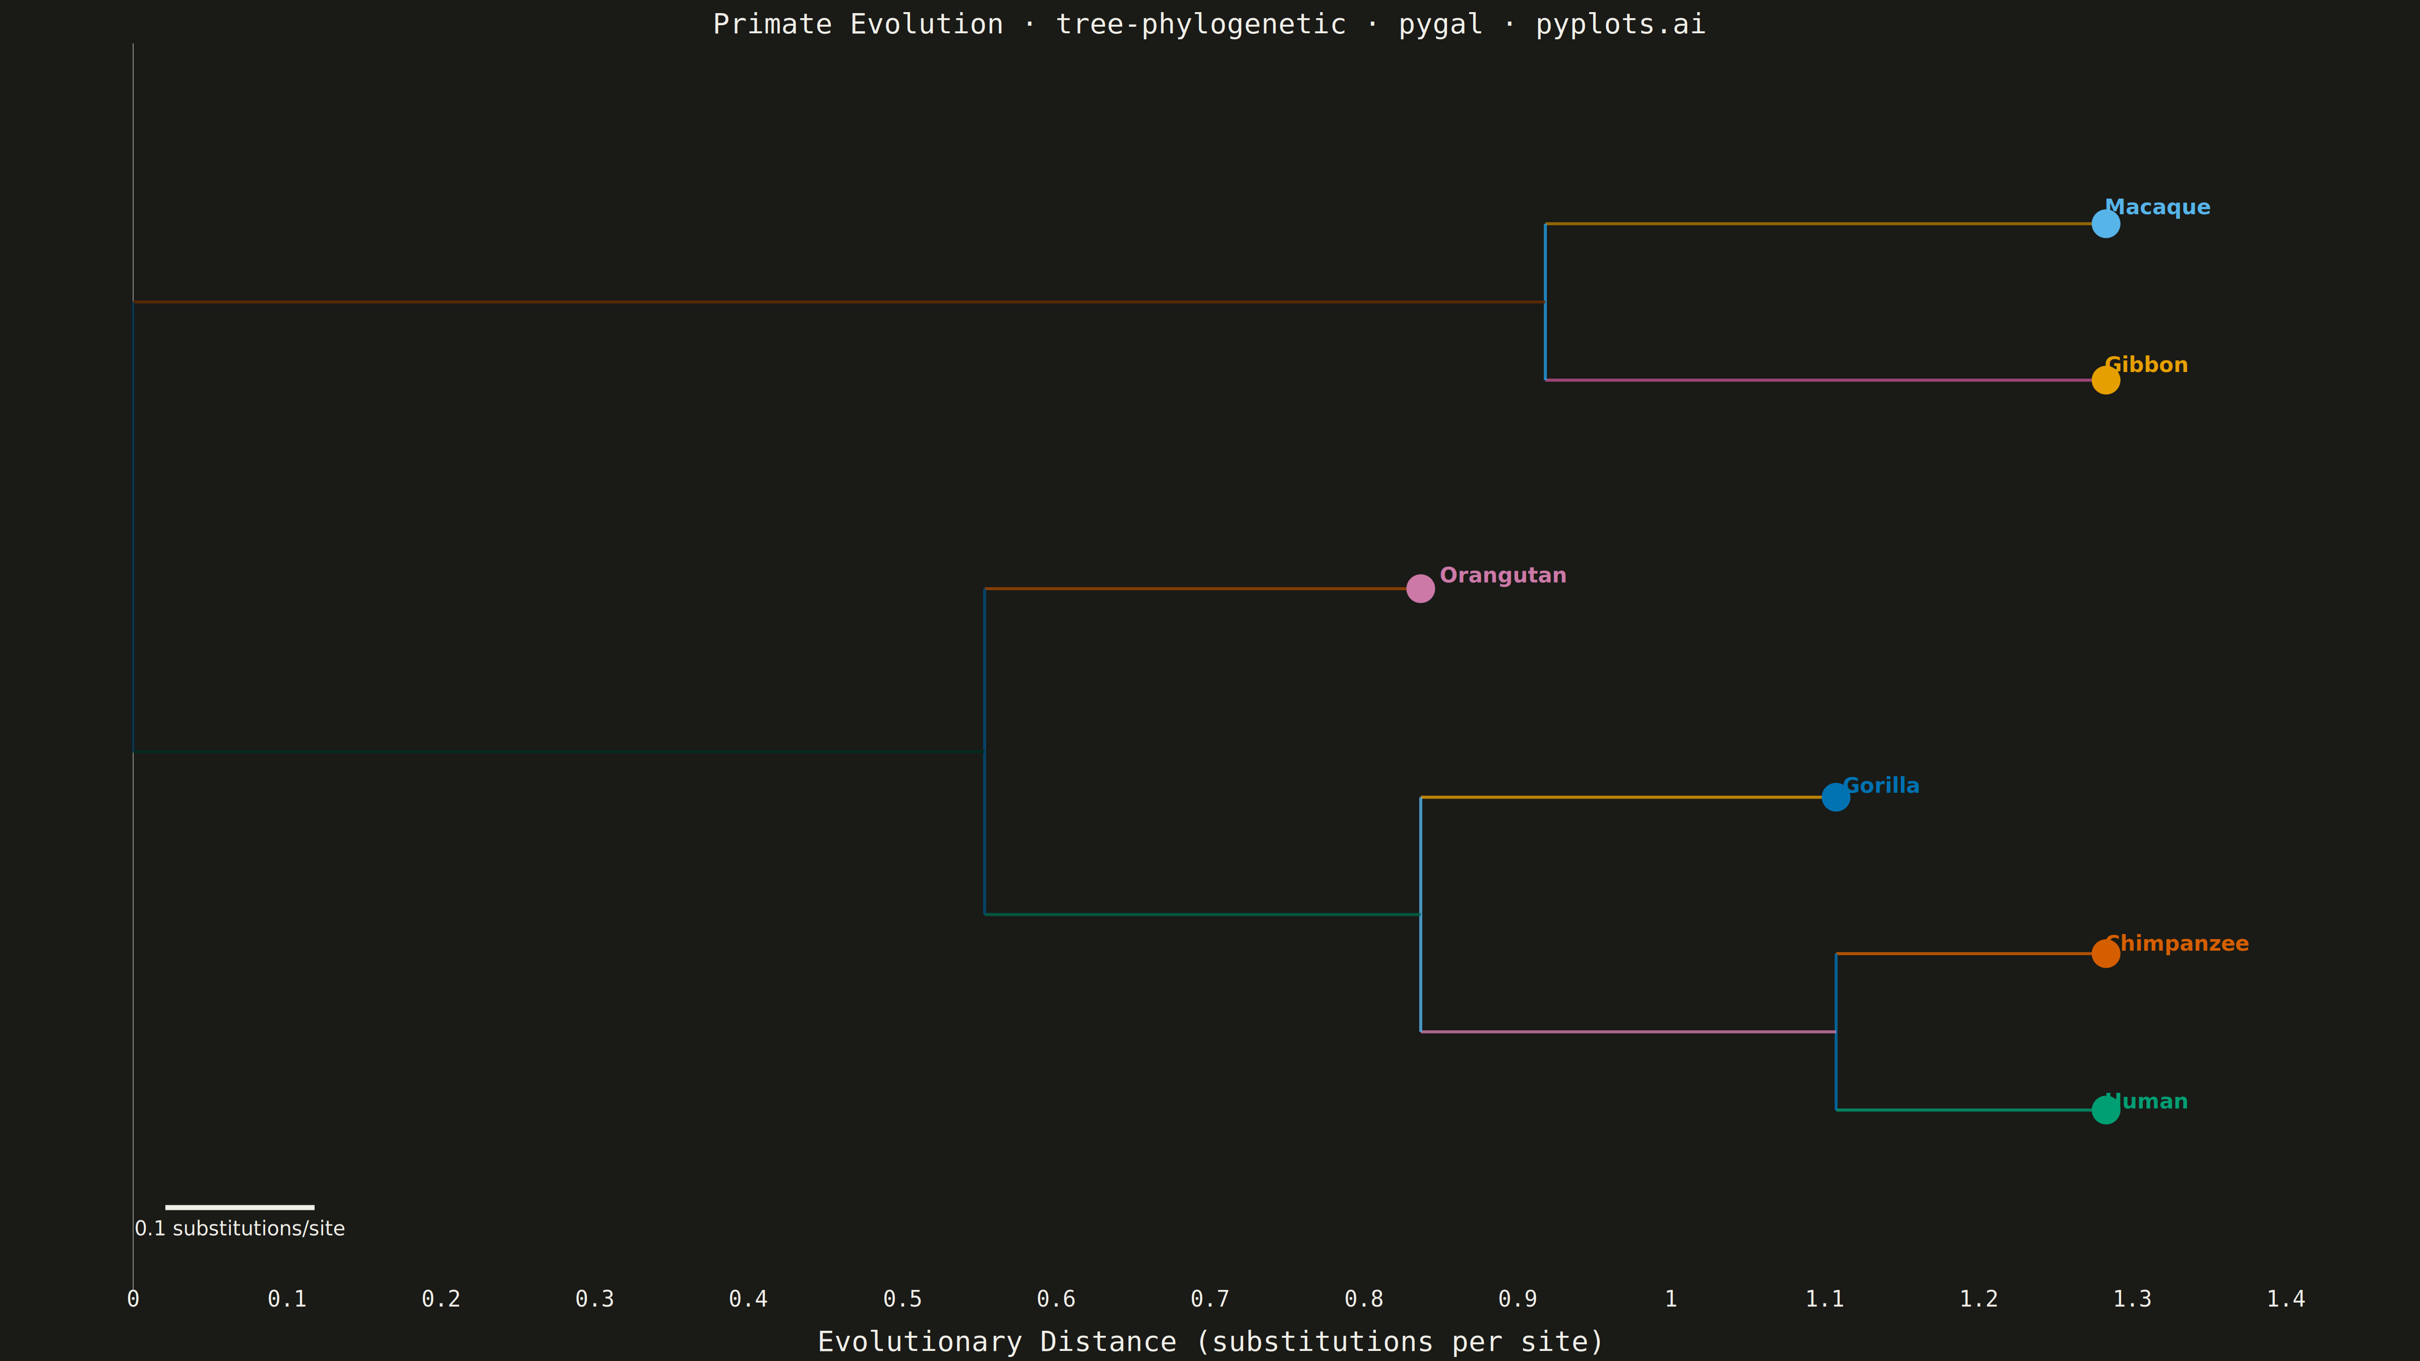The height and width of the screenshot is (1361, 2420).
Task: Click the 1.4 x-axis tick label
Action: pos(2286,1299)
